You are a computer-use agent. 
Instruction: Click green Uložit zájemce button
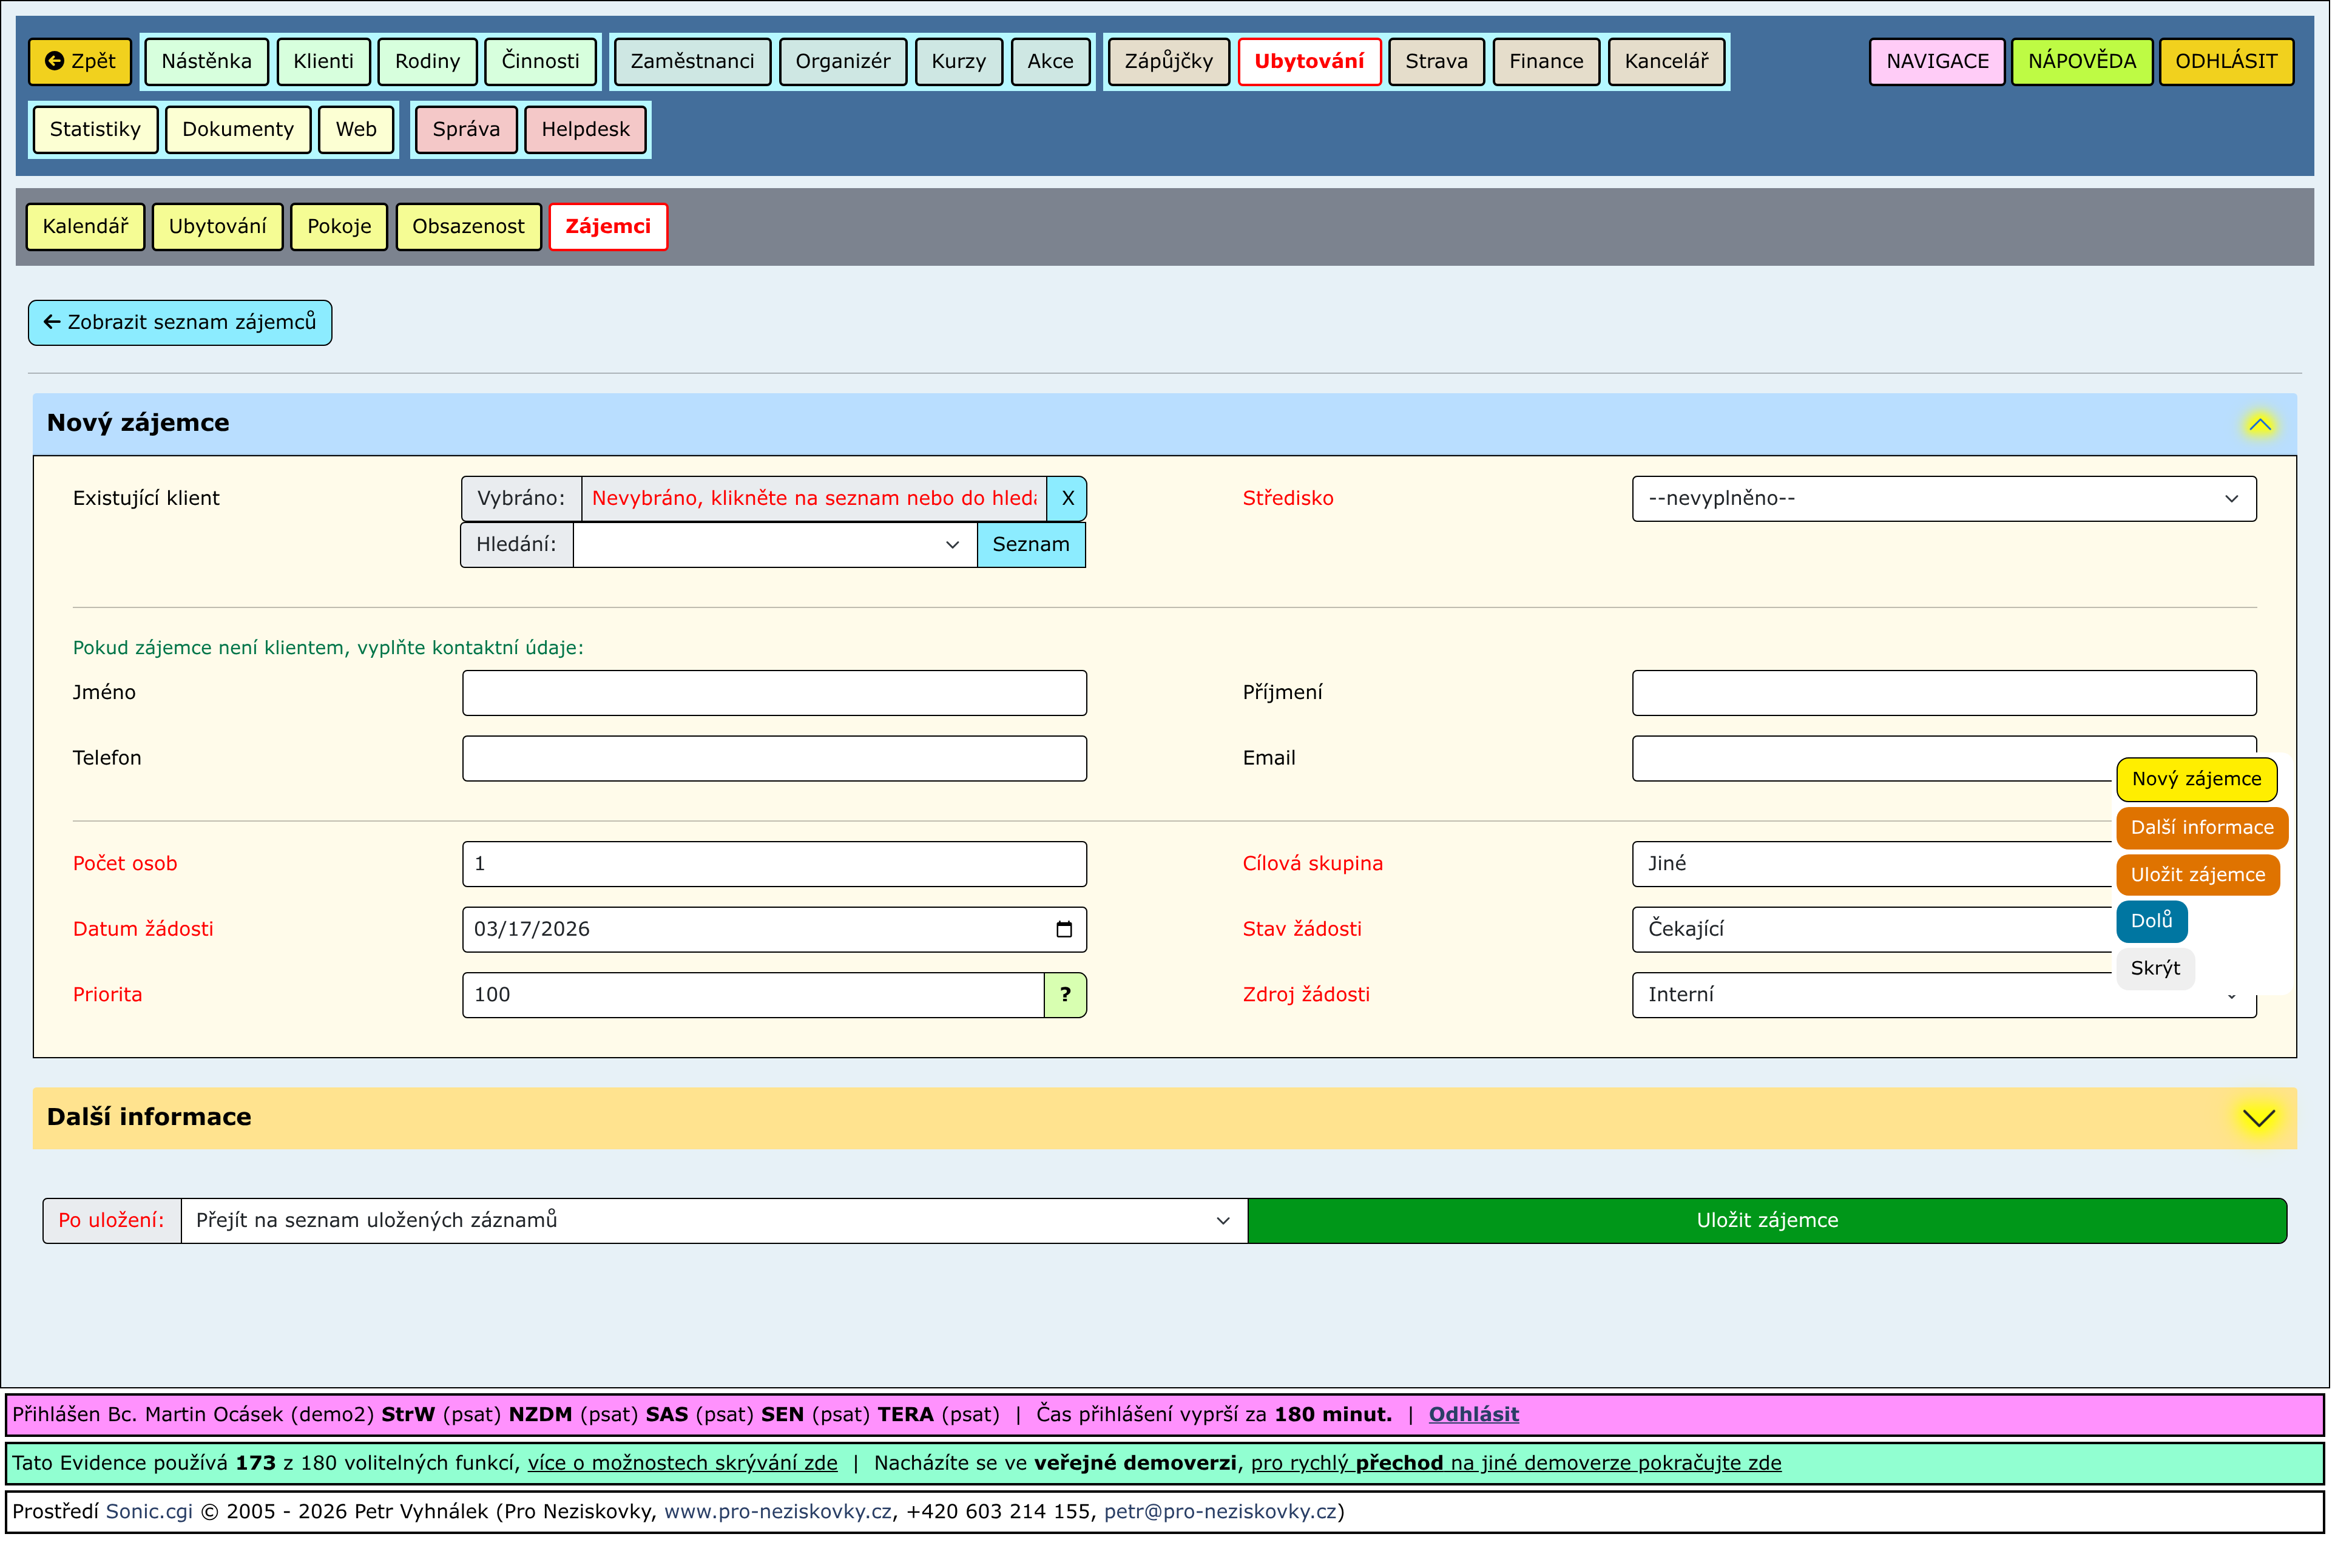pos(1768,1222)
